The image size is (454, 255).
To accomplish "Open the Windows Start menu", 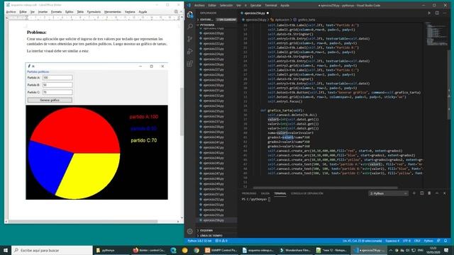I will click(x=6, y=250).
